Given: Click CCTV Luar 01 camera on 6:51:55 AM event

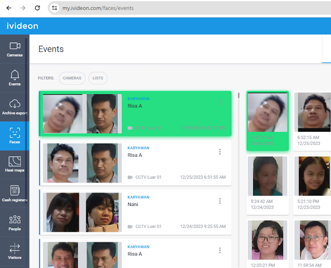Looking at the screenshot, I should [x=149, y=177].
